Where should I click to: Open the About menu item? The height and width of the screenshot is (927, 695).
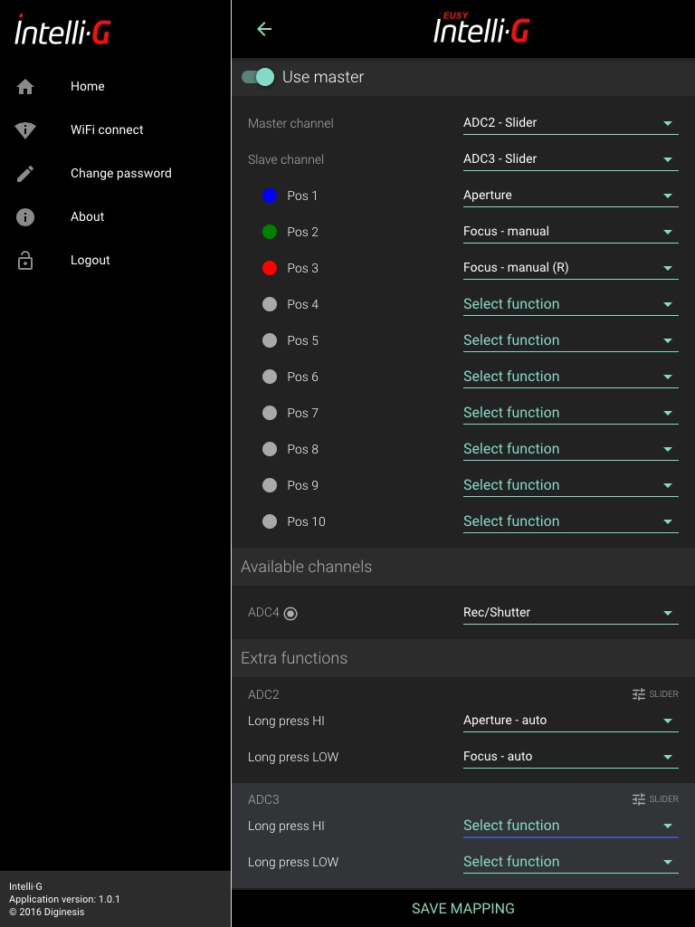tap(88, 217)
